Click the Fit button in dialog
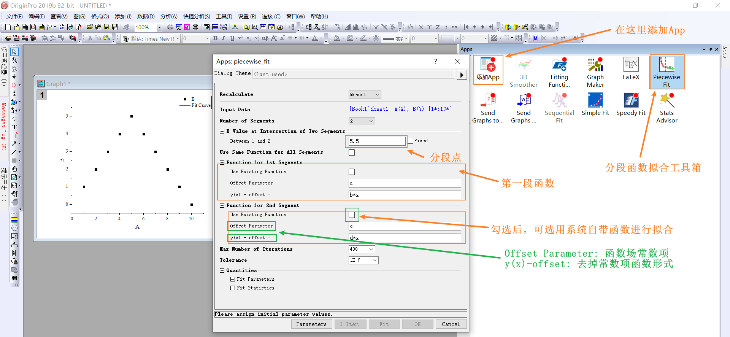This screenshot has width=730, height=337. click(x=384, y=324)
